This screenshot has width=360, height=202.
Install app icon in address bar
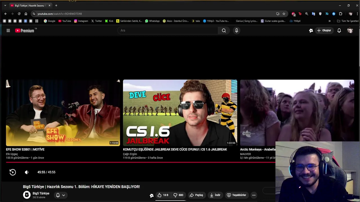pos(278,14)
